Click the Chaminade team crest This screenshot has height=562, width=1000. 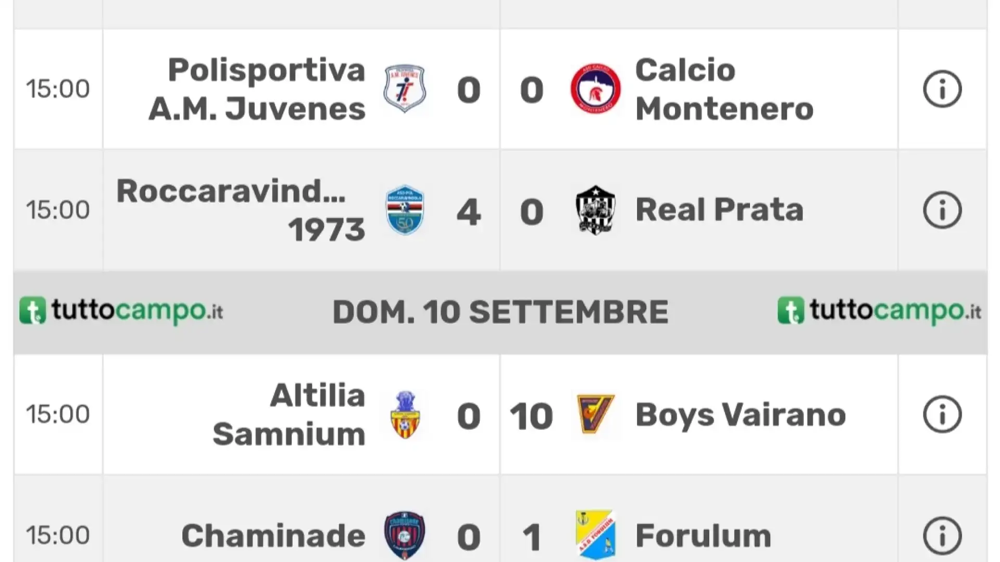tap(405, 535)
